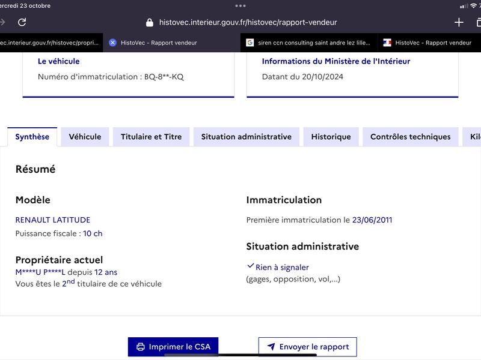Select the Synthèse tab
481x360 pixels.
pos(32,137)
